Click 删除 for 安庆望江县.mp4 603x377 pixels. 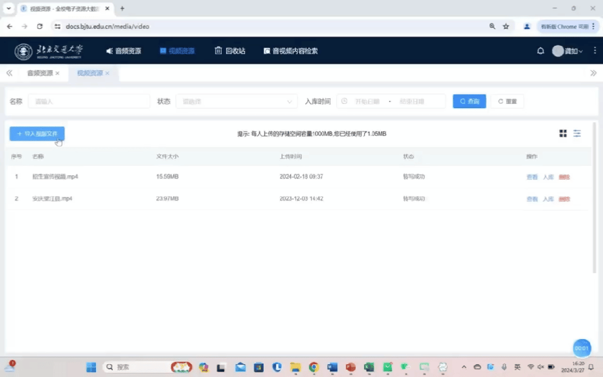pyautogui.click(x=564, y=199)
